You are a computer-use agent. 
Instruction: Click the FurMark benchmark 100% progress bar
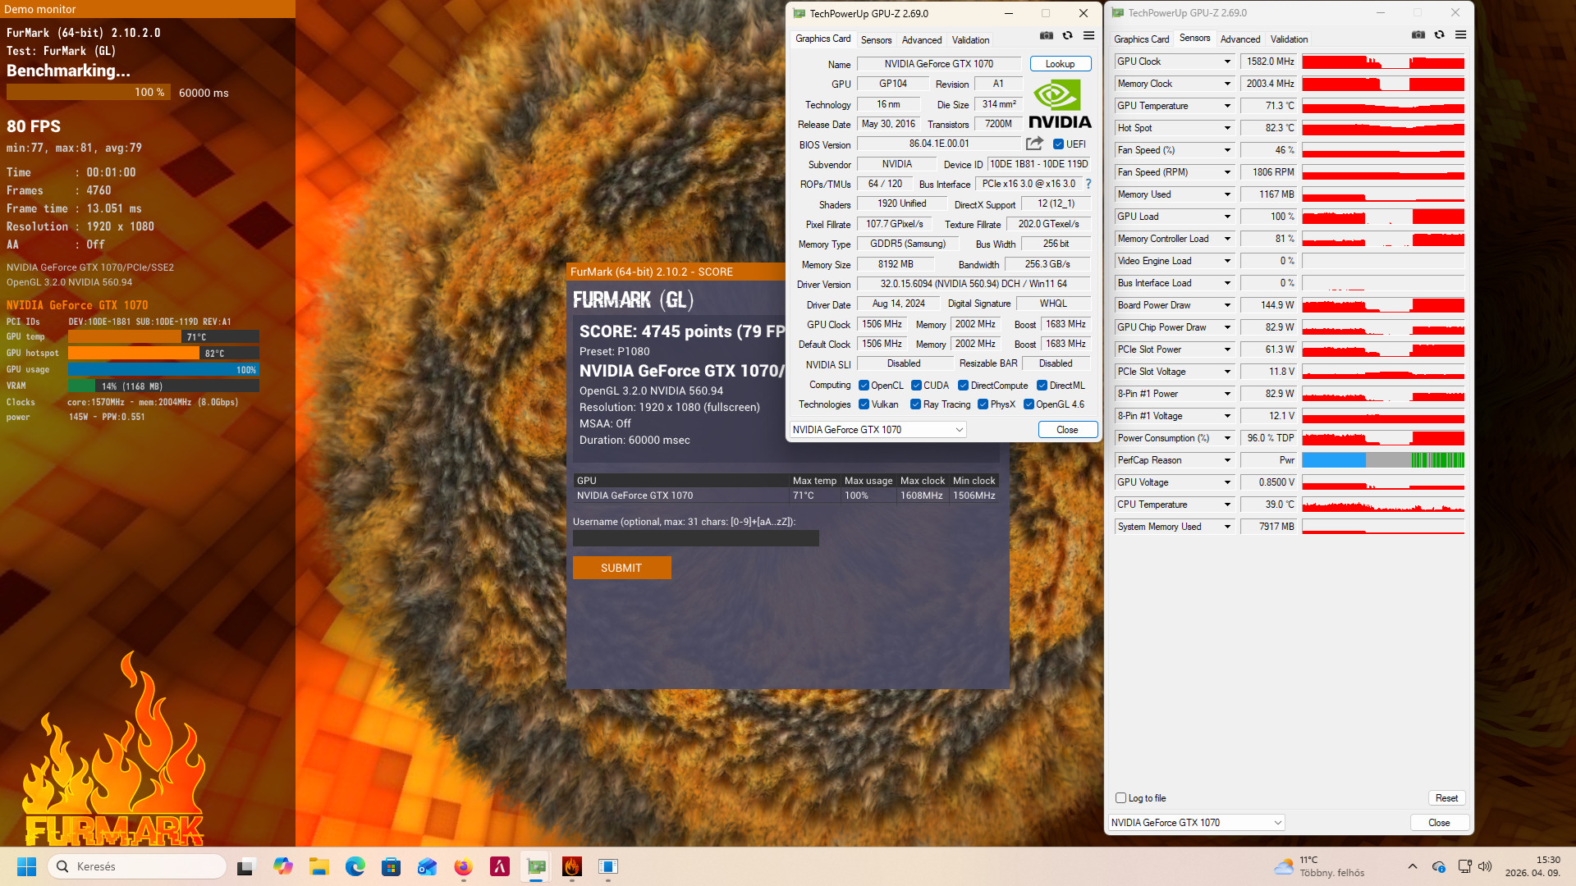coord(89,93)
